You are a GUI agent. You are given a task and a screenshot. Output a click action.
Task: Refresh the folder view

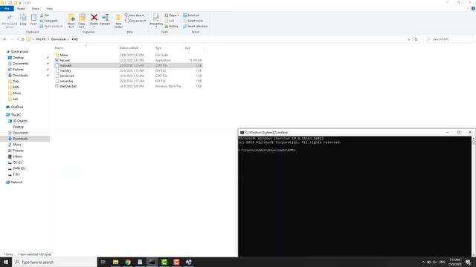pos(416,39)
